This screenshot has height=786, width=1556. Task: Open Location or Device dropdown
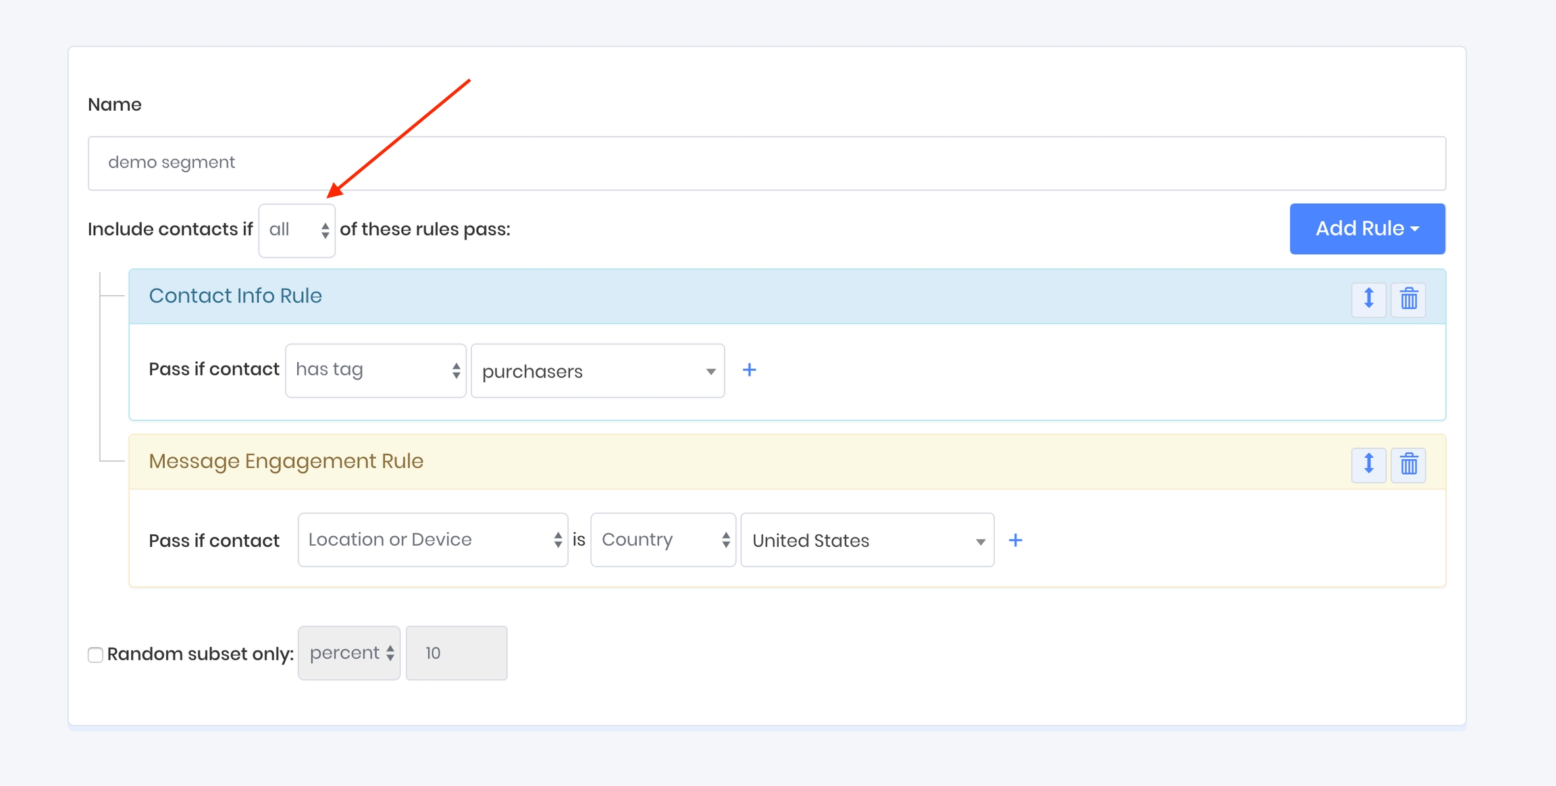click(432, 540)
